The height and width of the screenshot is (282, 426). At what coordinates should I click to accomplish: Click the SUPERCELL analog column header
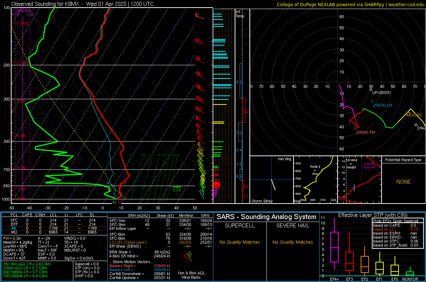240,225
